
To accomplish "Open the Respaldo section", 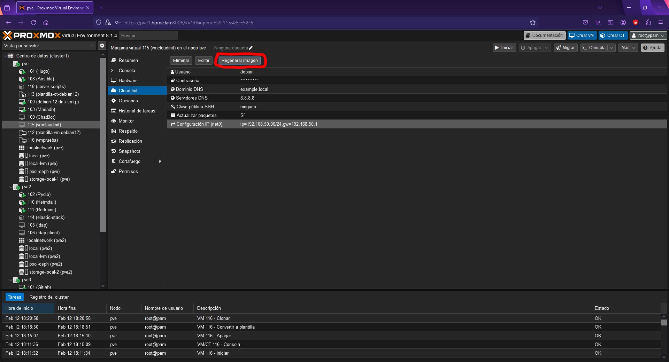I will (x=137, y=131).
